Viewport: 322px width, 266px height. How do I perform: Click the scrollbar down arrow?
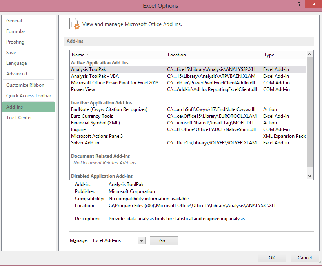coord(309,176)
